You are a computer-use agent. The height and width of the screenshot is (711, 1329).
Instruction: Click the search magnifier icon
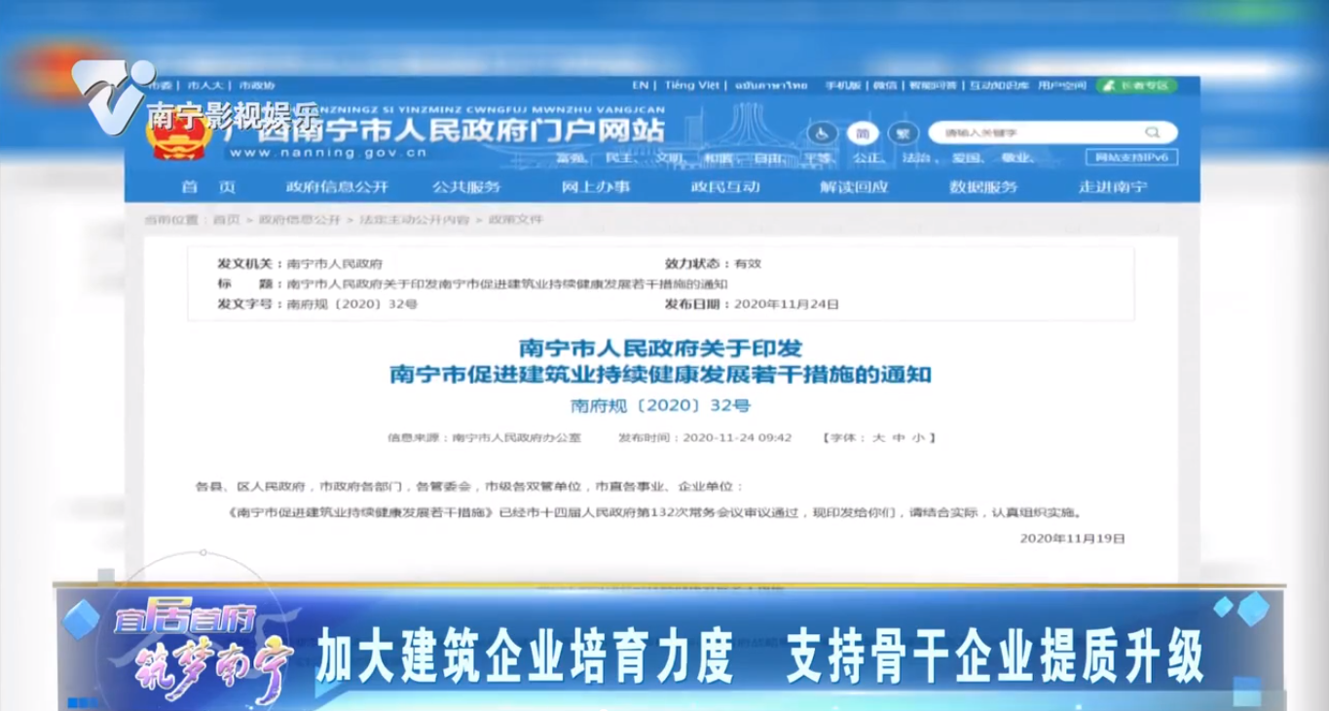pyautogui.click(x=1152, y=132)
